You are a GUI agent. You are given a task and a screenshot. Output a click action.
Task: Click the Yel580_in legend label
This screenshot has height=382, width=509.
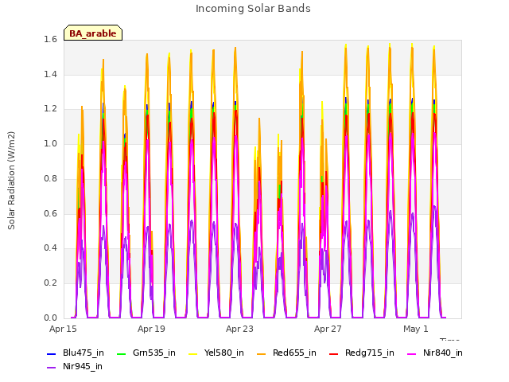tap(224, 353)
